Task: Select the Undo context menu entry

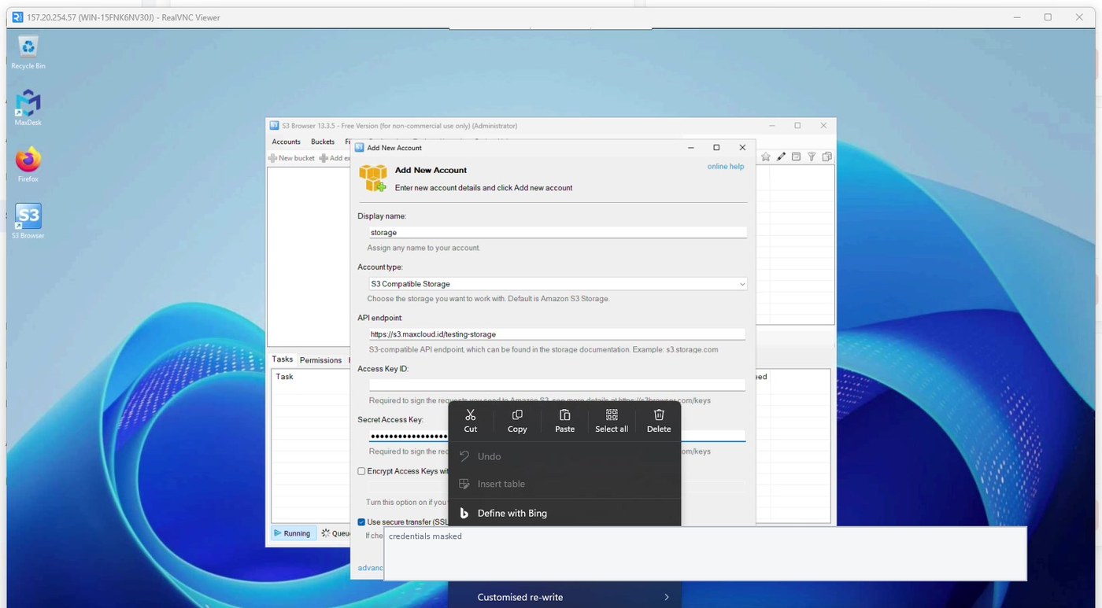Action: pyautogui.click(x=564, y=456)
